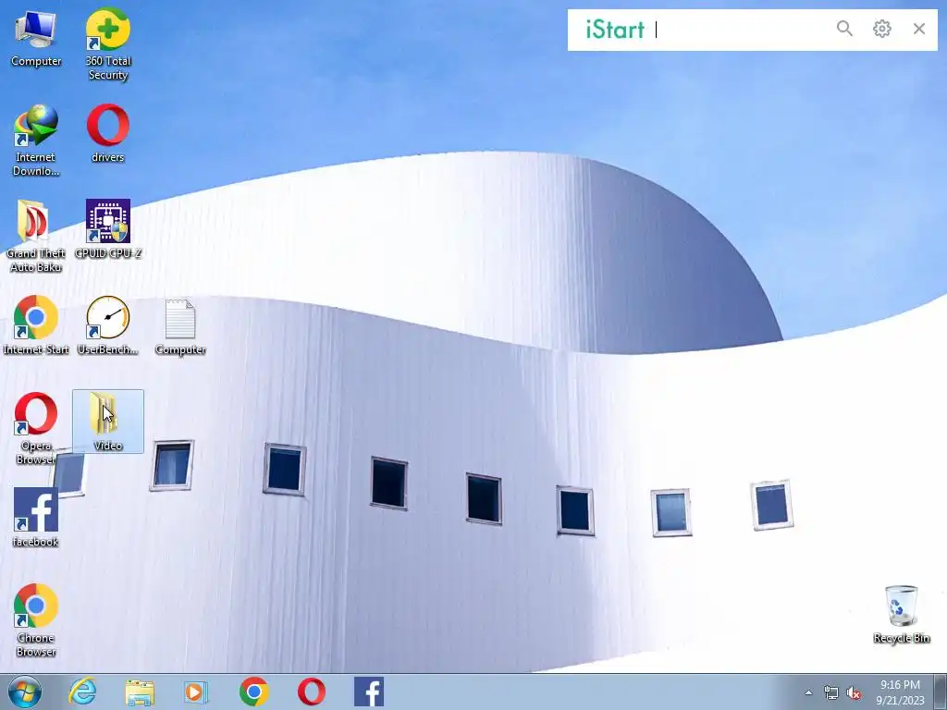
Task: Launch UserBenchmark shortcut
Action: 108,325
